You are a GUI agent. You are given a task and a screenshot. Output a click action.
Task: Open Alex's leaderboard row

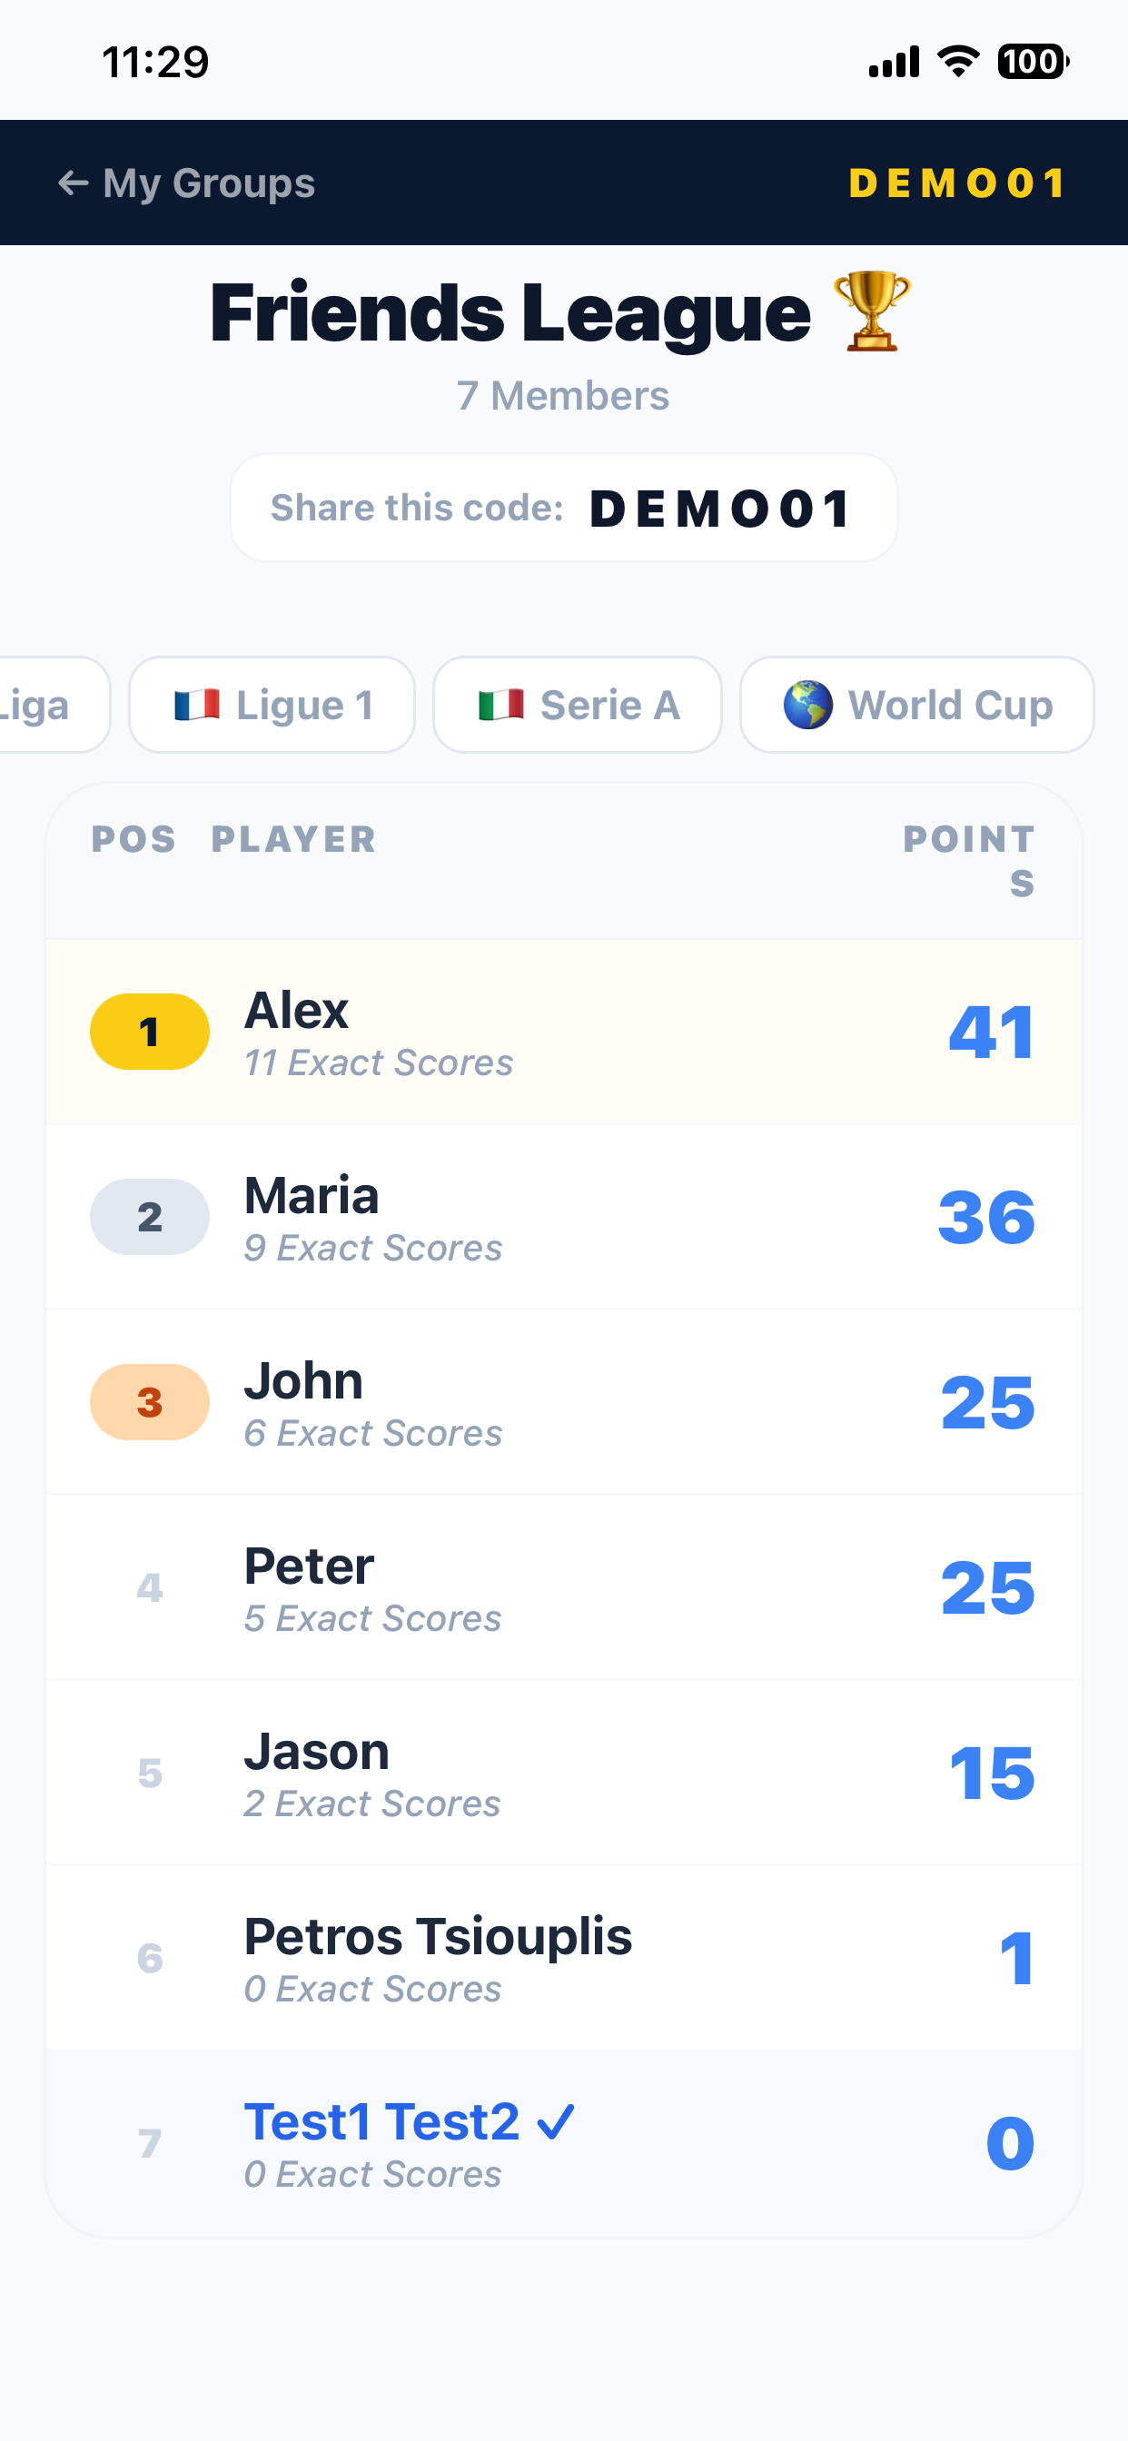(564, 1032)
